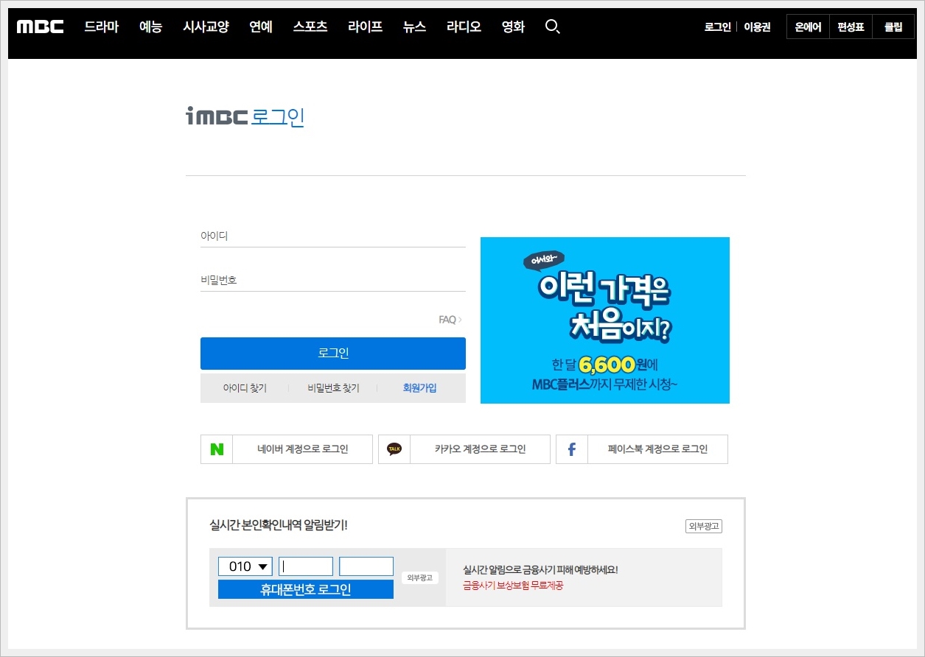Focus the 비밀번호 input field
925x657 pixels.
[x=333, y=281]
